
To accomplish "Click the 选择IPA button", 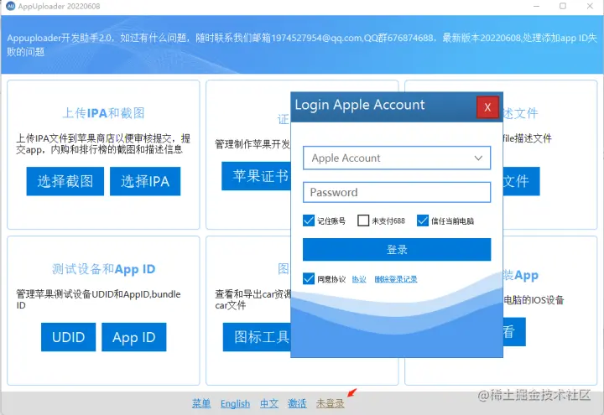I will click(x=145, y=181).
